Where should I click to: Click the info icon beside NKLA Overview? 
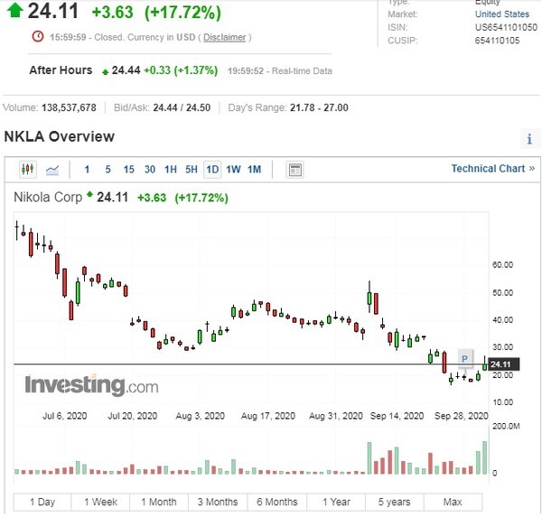coord(529,139)
